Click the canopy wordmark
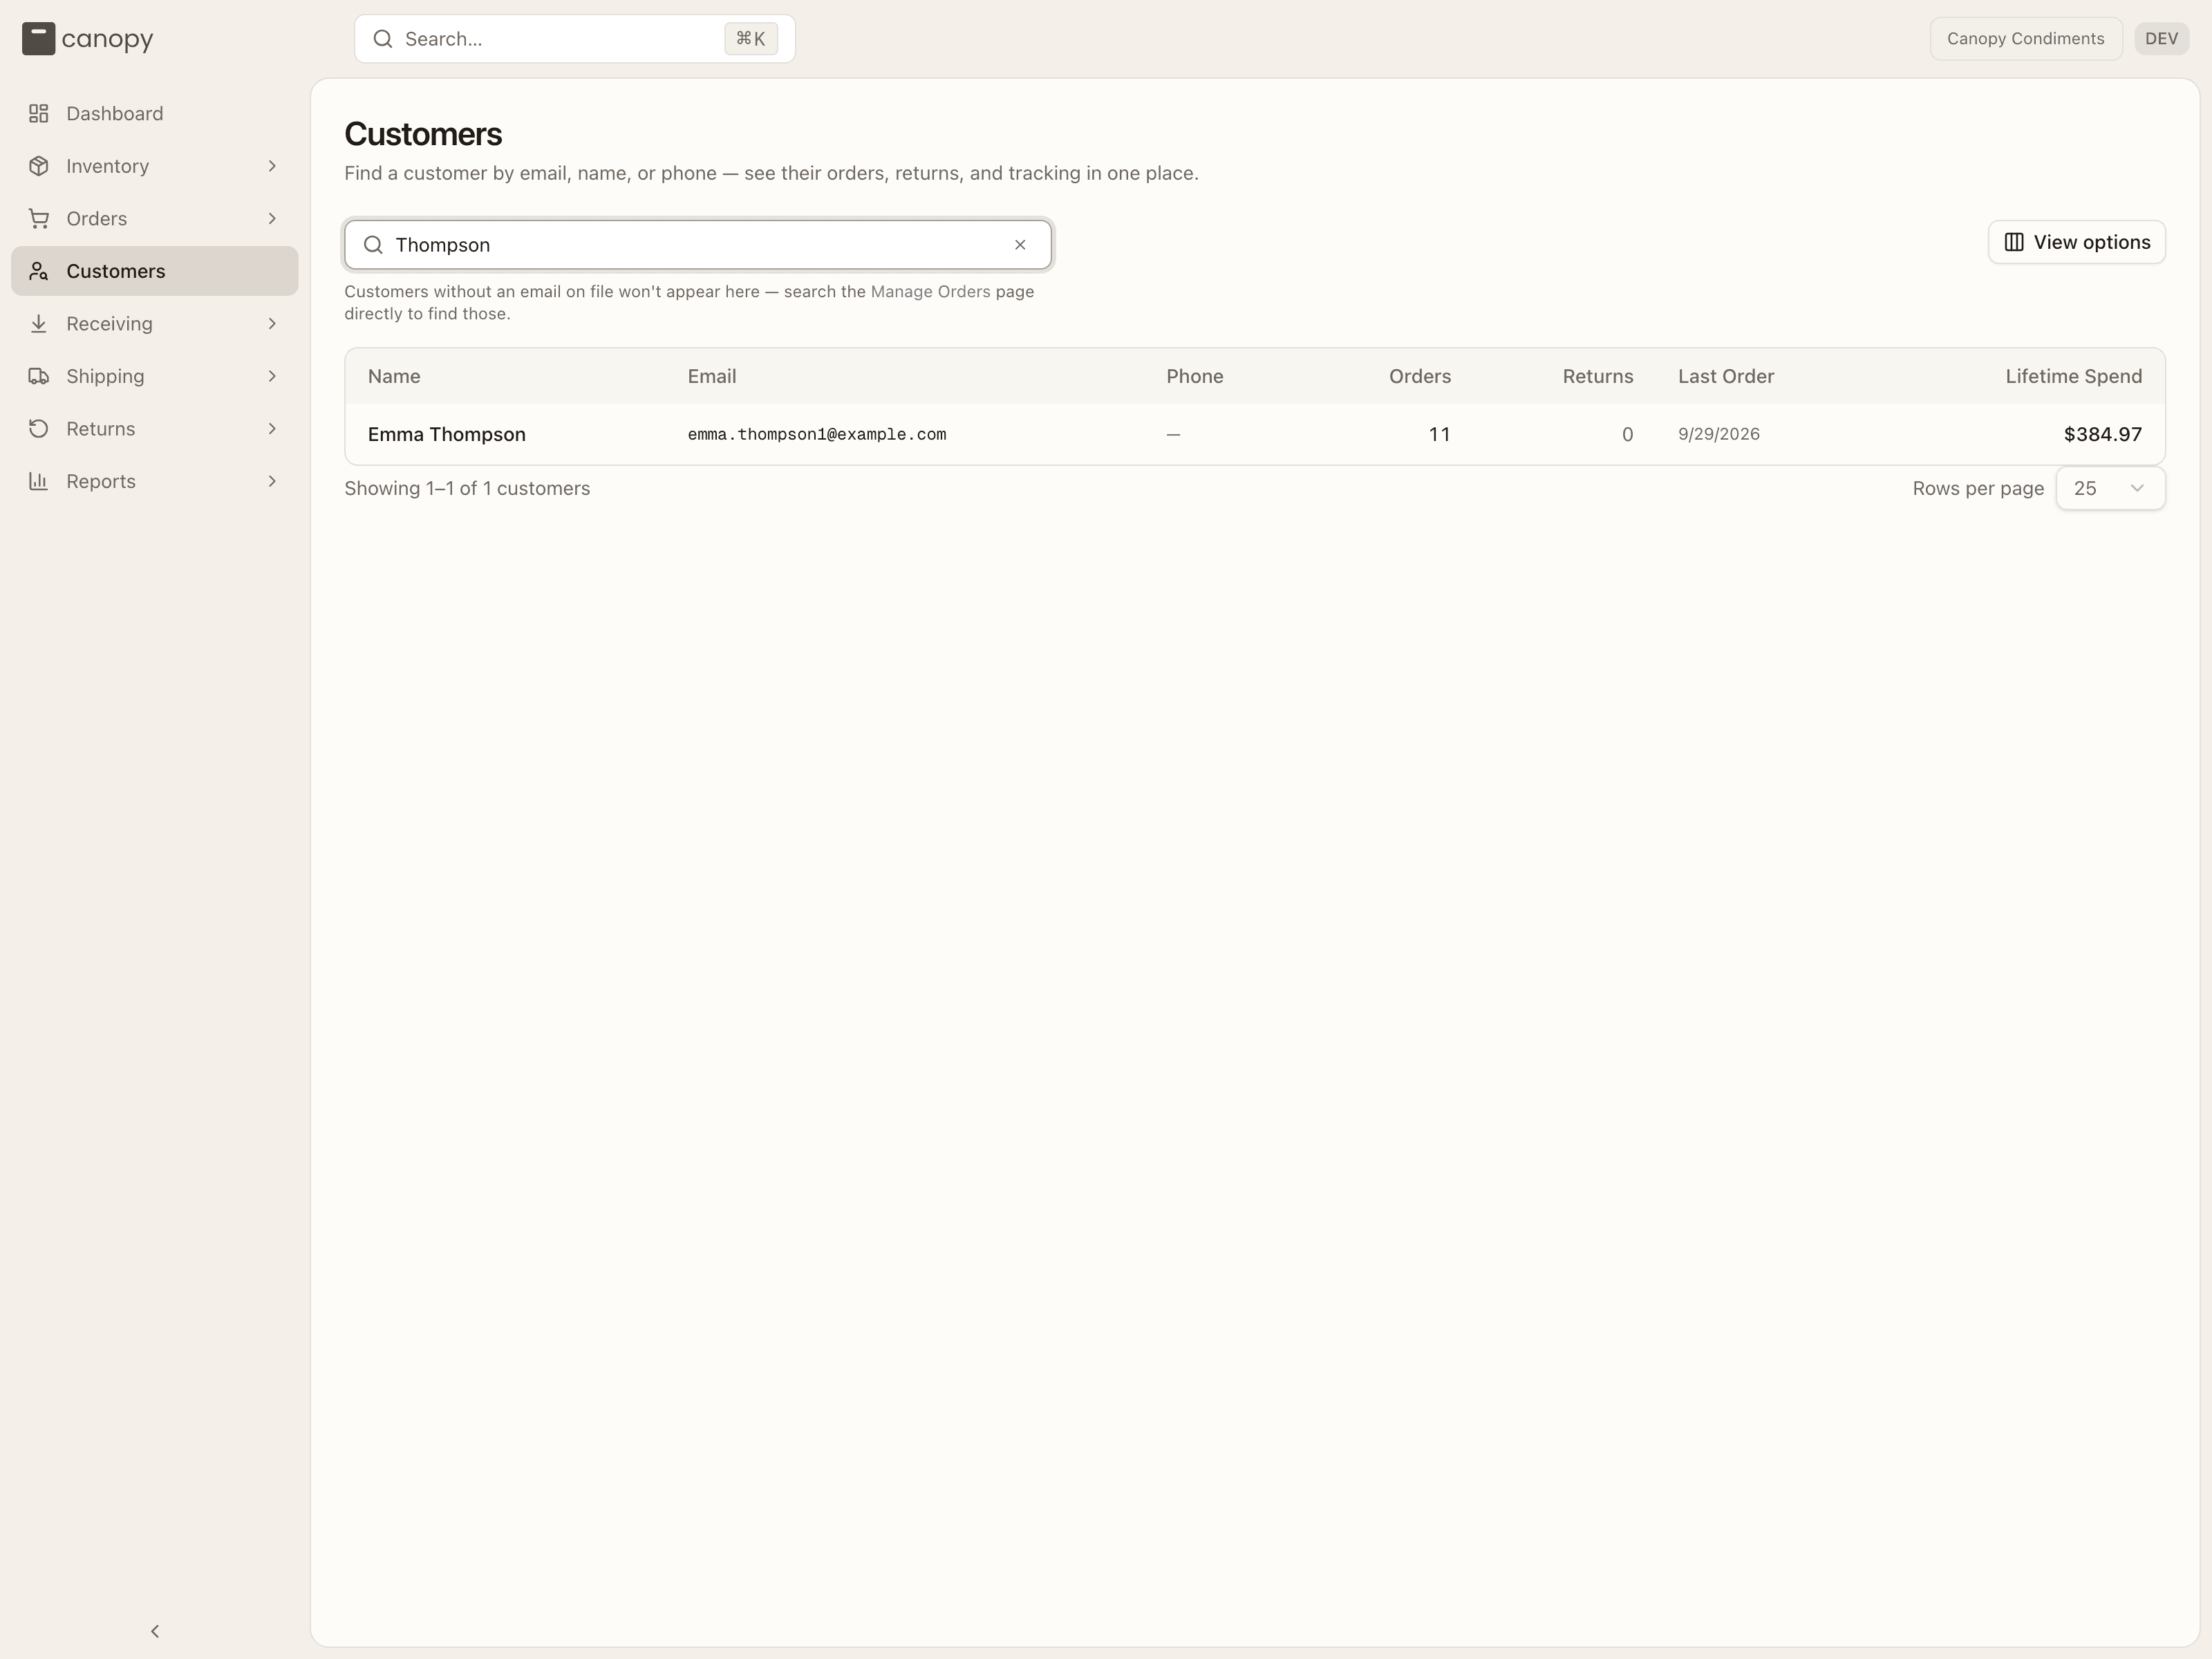The height and width of the screenshot is (1659, 2212). click(107, 39)
